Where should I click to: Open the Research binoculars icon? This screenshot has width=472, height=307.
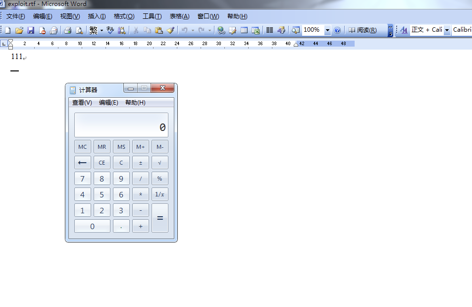point(122,30)
